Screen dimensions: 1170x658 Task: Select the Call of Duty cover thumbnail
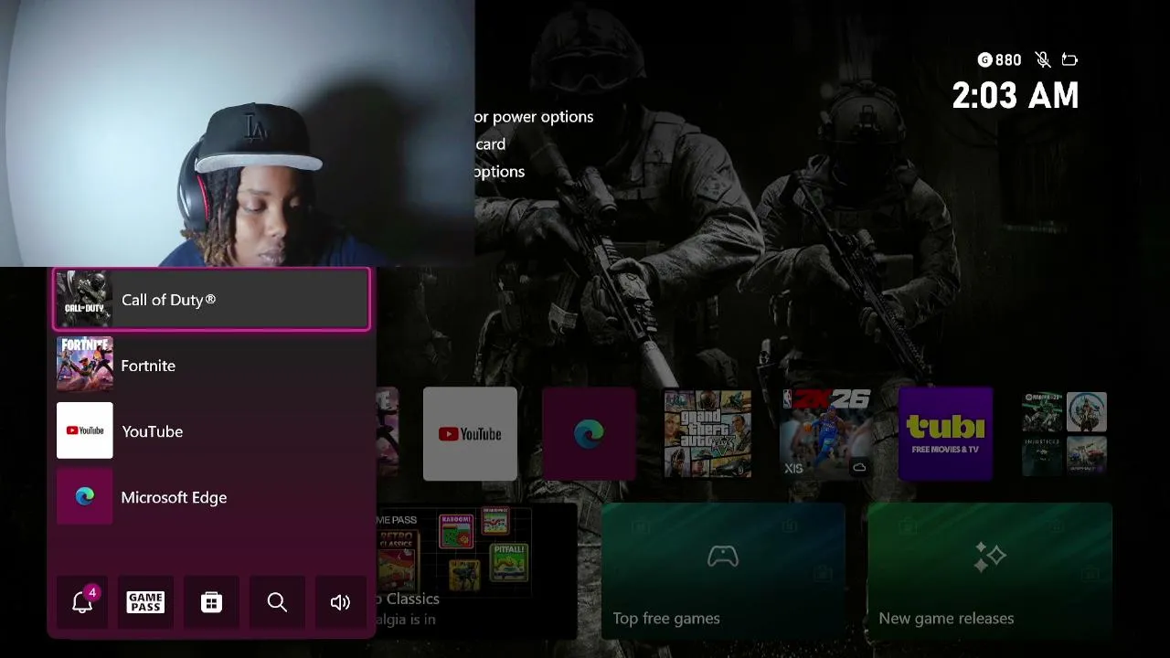click(85, 300)
